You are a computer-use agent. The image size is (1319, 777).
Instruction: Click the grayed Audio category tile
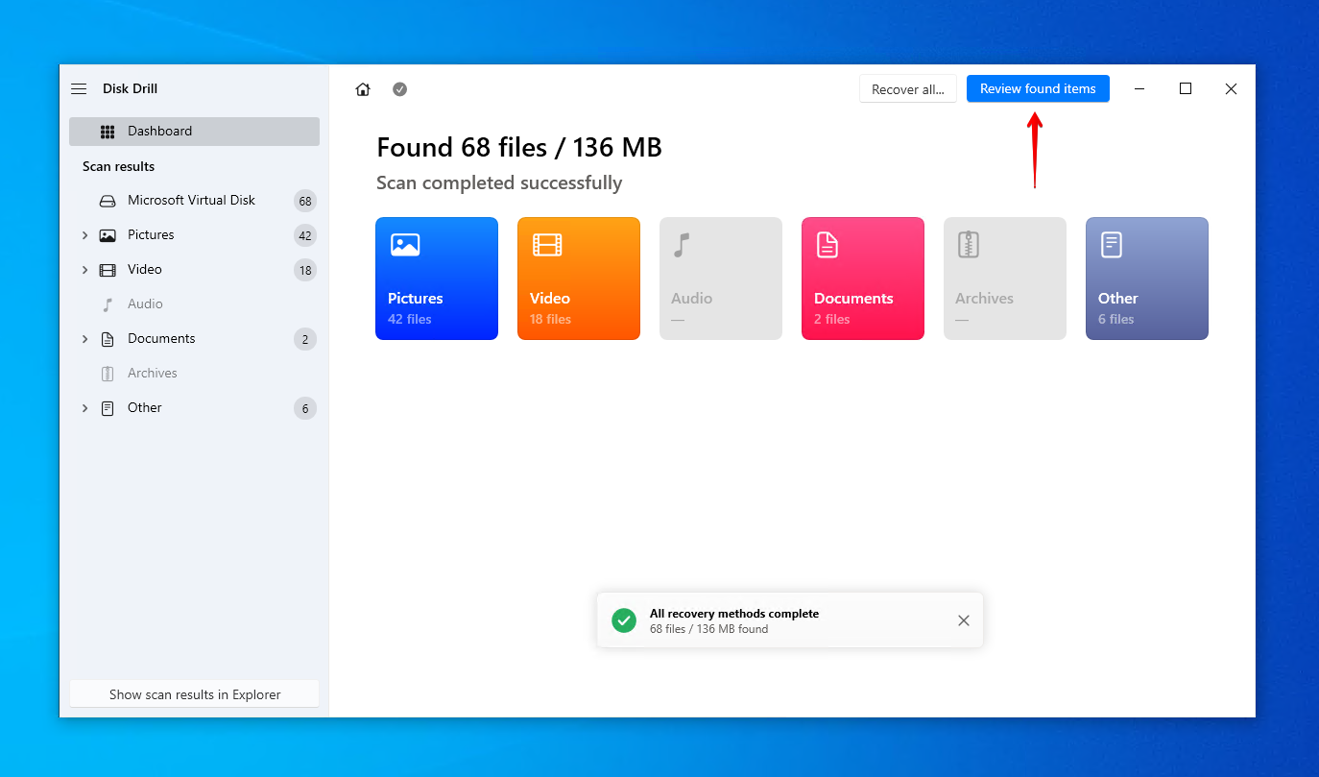721,279
